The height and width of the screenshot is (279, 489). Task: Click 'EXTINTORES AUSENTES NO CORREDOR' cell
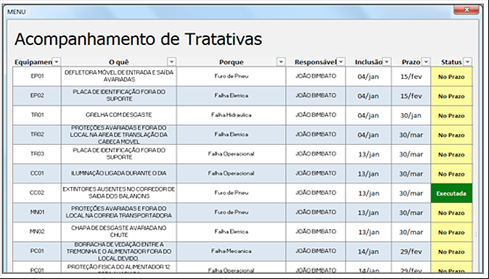[x=119, y=193]
